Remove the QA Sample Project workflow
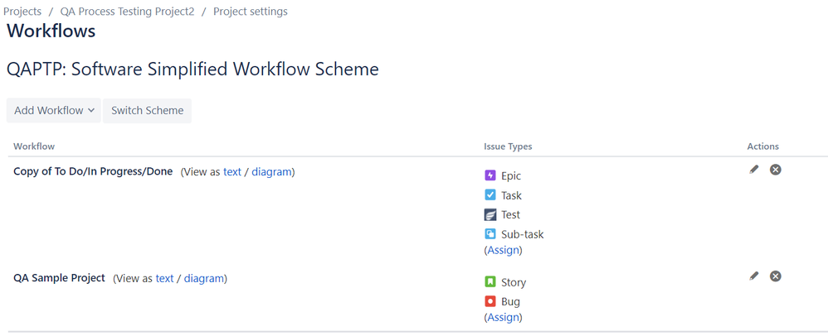 [775, 276]
